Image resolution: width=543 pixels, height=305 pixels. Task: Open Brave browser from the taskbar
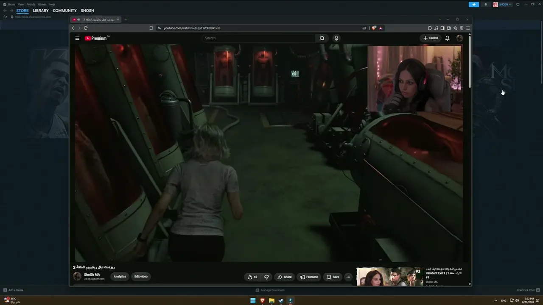tap(262, 300)
